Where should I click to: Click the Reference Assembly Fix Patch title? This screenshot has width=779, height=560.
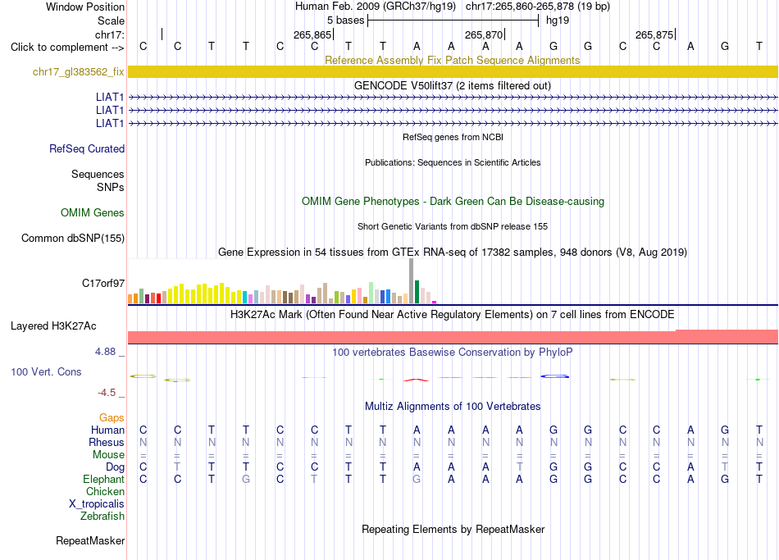point(453,60)
